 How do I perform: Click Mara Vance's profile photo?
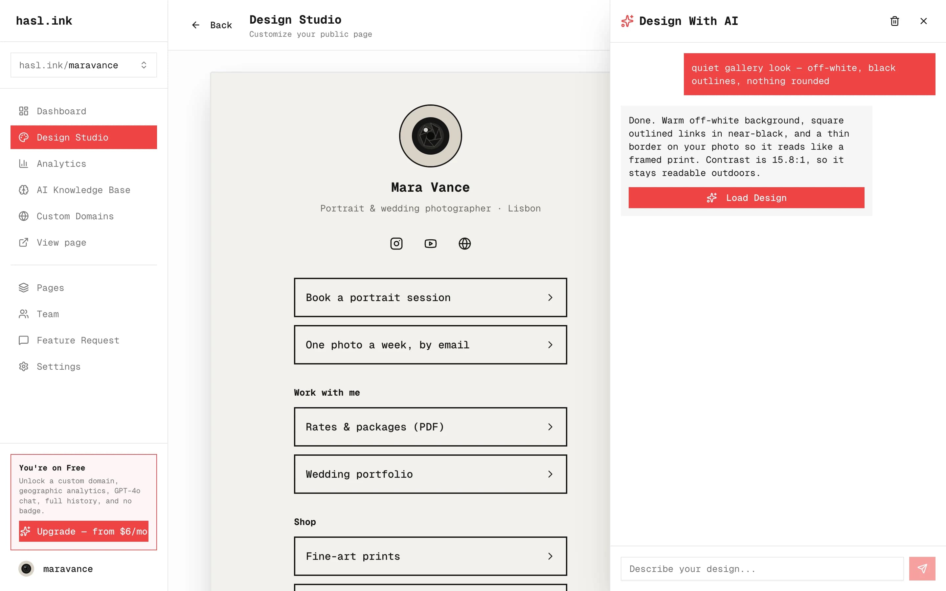pos(430,136)
